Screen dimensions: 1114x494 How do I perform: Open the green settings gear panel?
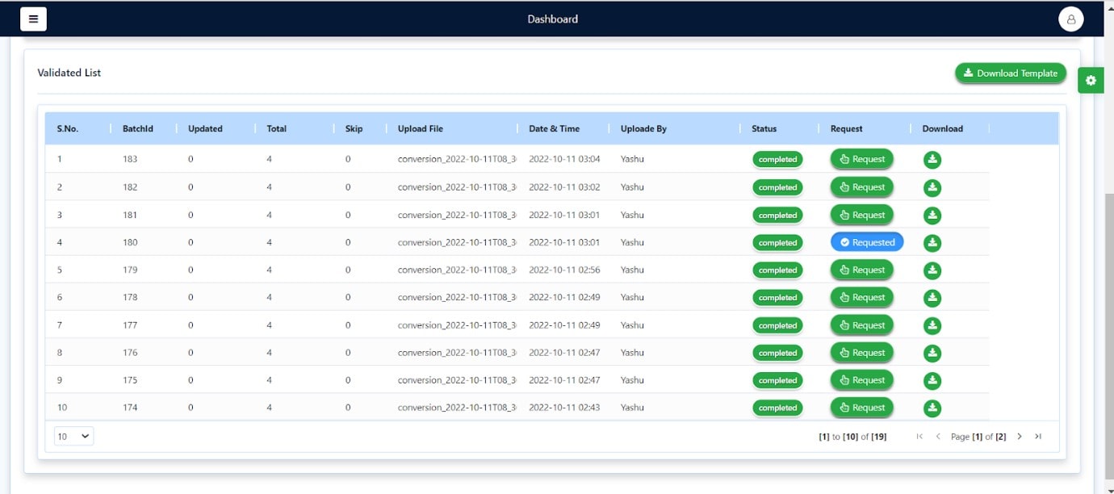[x=1091, y=80]
